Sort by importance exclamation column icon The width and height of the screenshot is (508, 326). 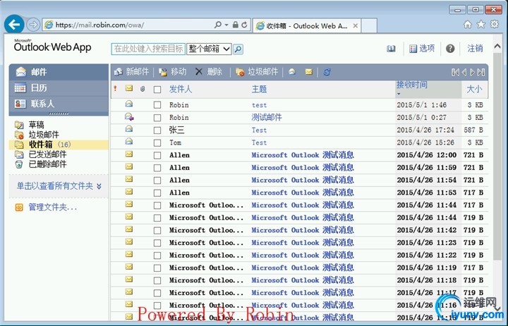(115, 88)
